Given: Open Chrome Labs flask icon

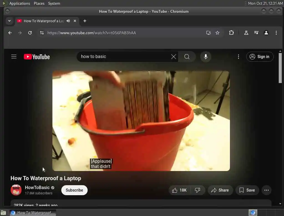Looking at the screenshot, I should [x=246, y=33].
